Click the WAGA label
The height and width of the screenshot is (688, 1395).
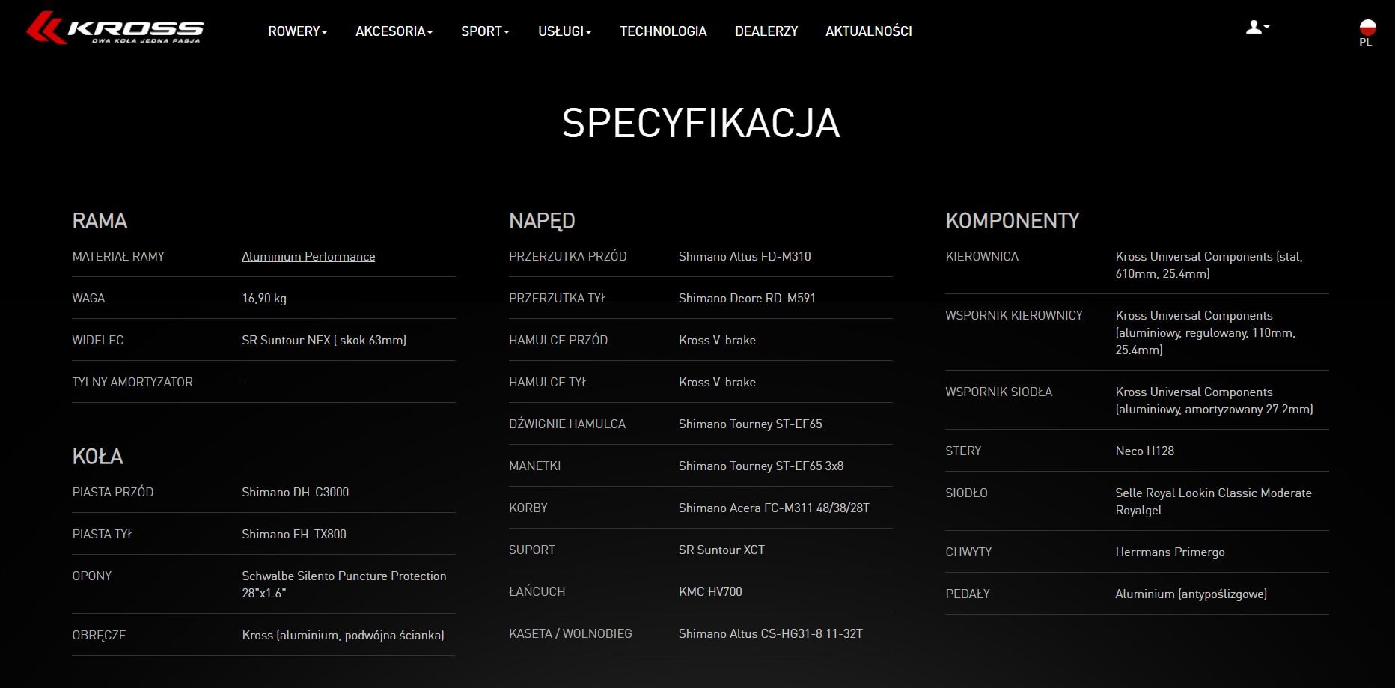coord(88,298)
